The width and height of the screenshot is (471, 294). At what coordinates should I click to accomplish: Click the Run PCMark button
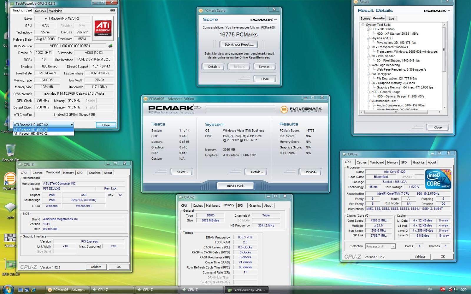click(235, 186)
